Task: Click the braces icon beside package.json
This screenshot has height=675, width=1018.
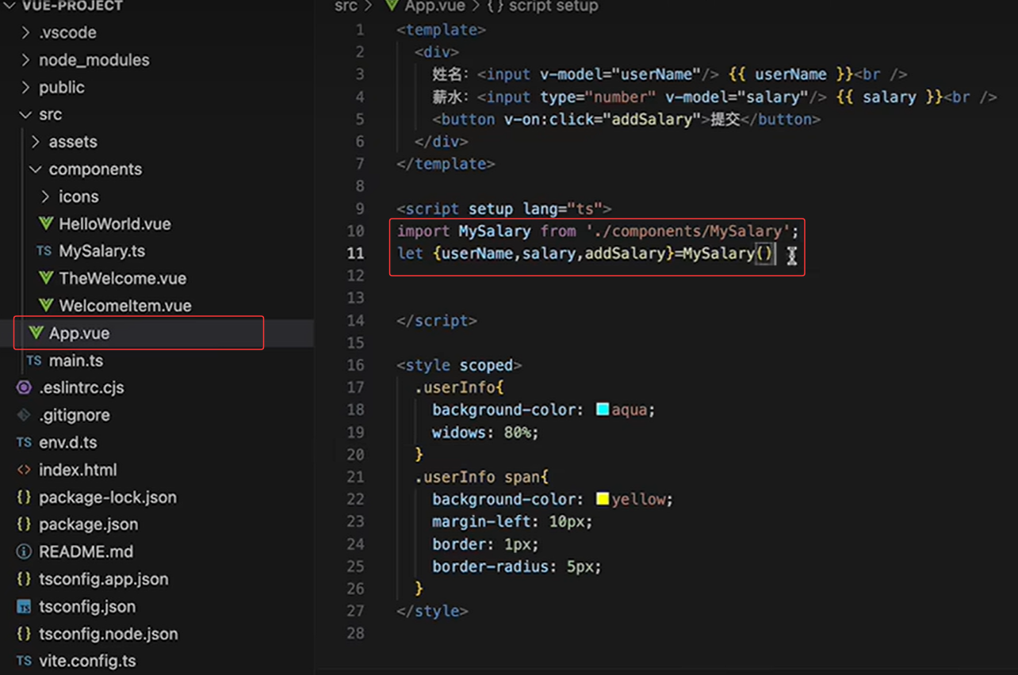Action: click(25, 524)
